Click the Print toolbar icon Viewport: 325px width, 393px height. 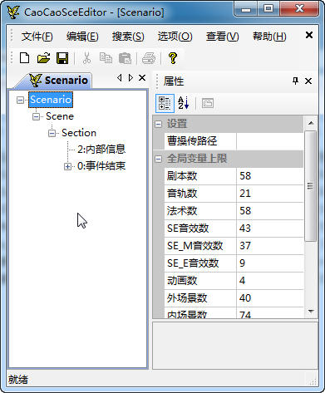pyautogui.click(x=149, y=58)
